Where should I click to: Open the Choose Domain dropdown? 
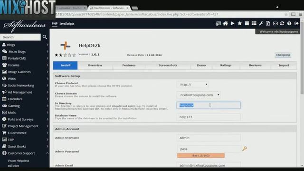[199, 95]
